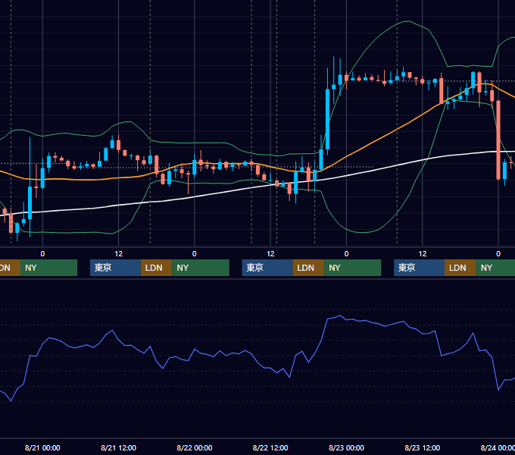Image resolution: width=515 pixels, height=455 pixels.
Task: Select the LDN session block before 8/22 00:00
Action: (x=156, y=268)
